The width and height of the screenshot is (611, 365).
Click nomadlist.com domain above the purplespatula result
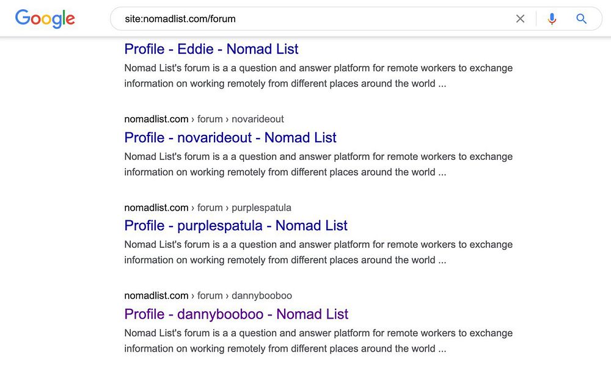[156, 208]
